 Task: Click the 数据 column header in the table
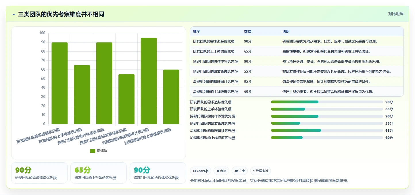247,31
